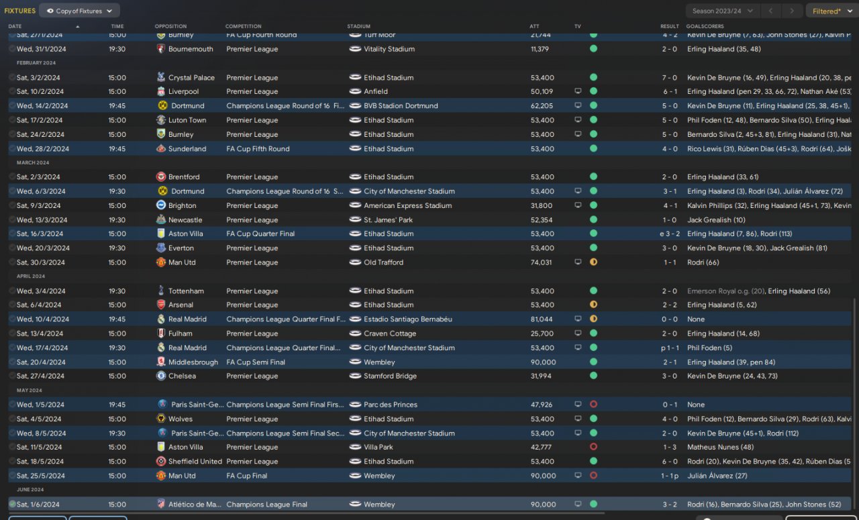Toggle the tick circle for Sat, 2/3/2024
Image resolution: width=859 pixels, height=520 pixels.
click(x=12, y=177)
